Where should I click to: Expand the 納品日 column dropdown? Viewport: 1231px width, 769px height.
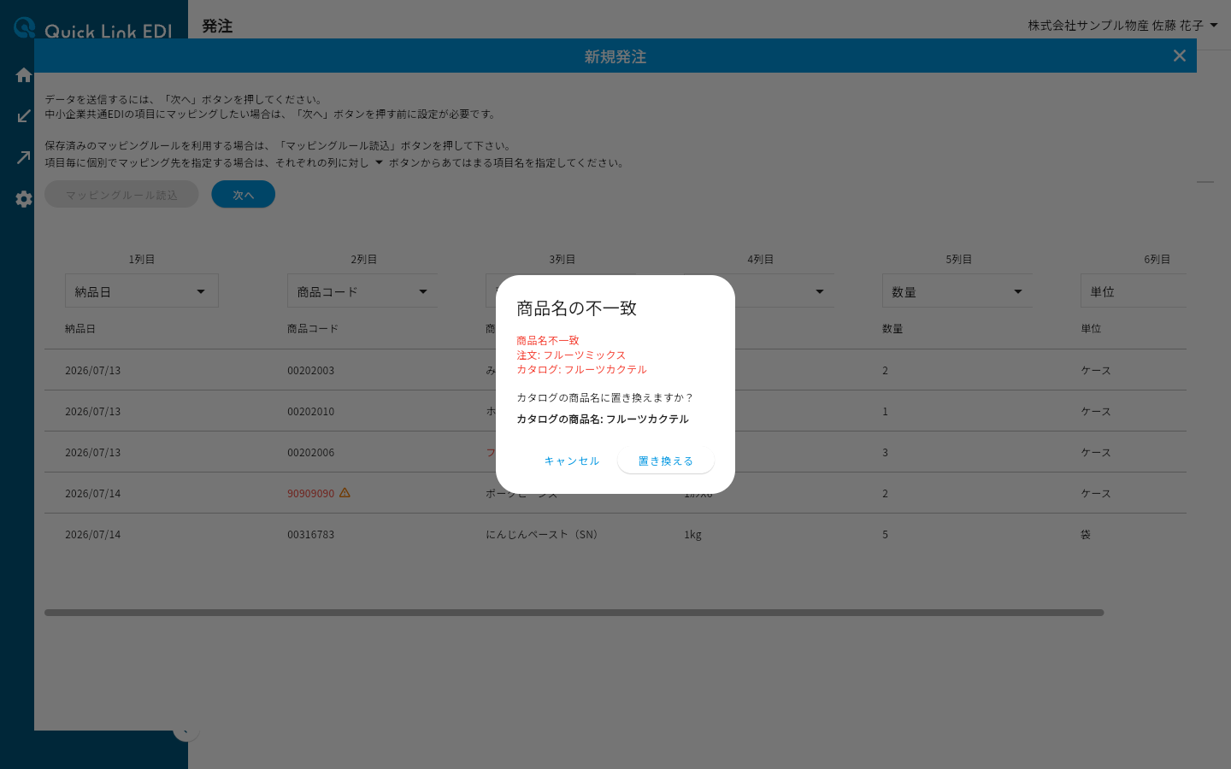point(142,291)
